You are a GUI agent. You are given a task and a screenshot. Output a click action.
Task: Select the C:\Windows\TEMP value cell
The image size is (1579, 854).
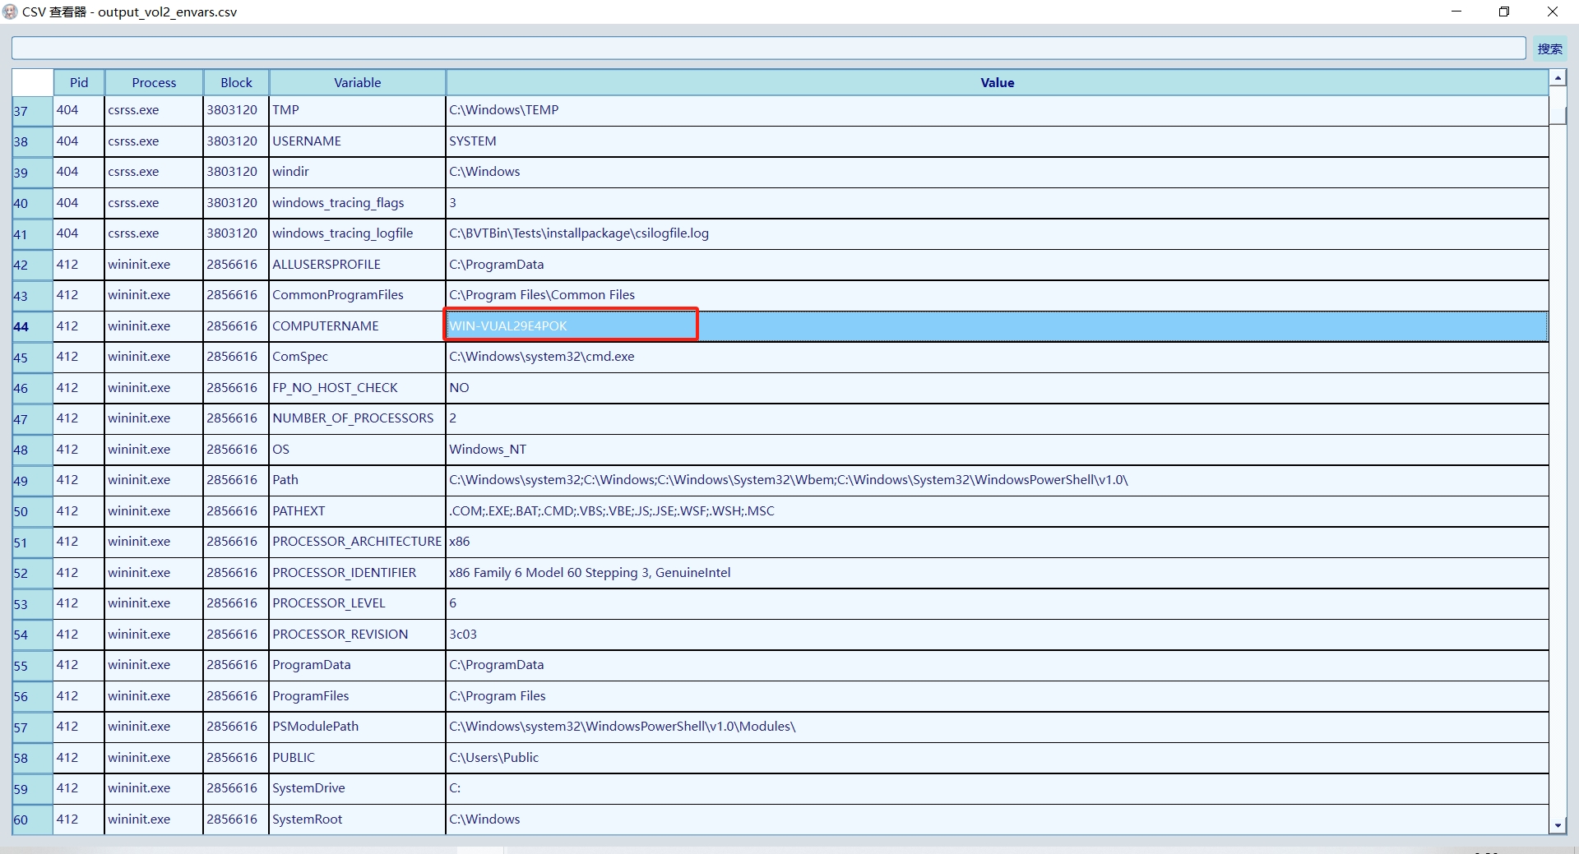(x=997, y=110)
